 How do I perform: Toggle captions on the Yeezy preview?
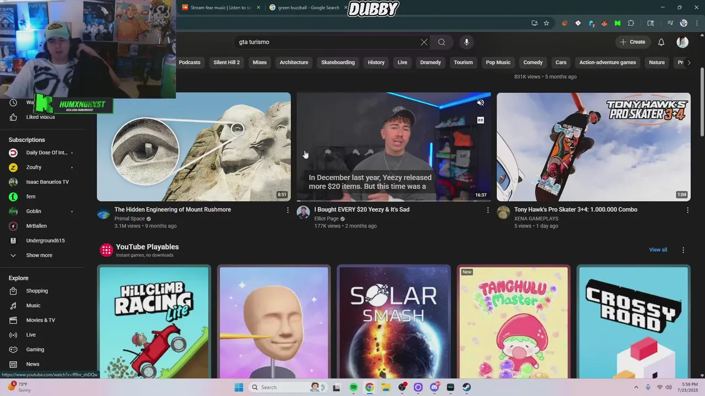pyautogui.click(x=480, y=120)
